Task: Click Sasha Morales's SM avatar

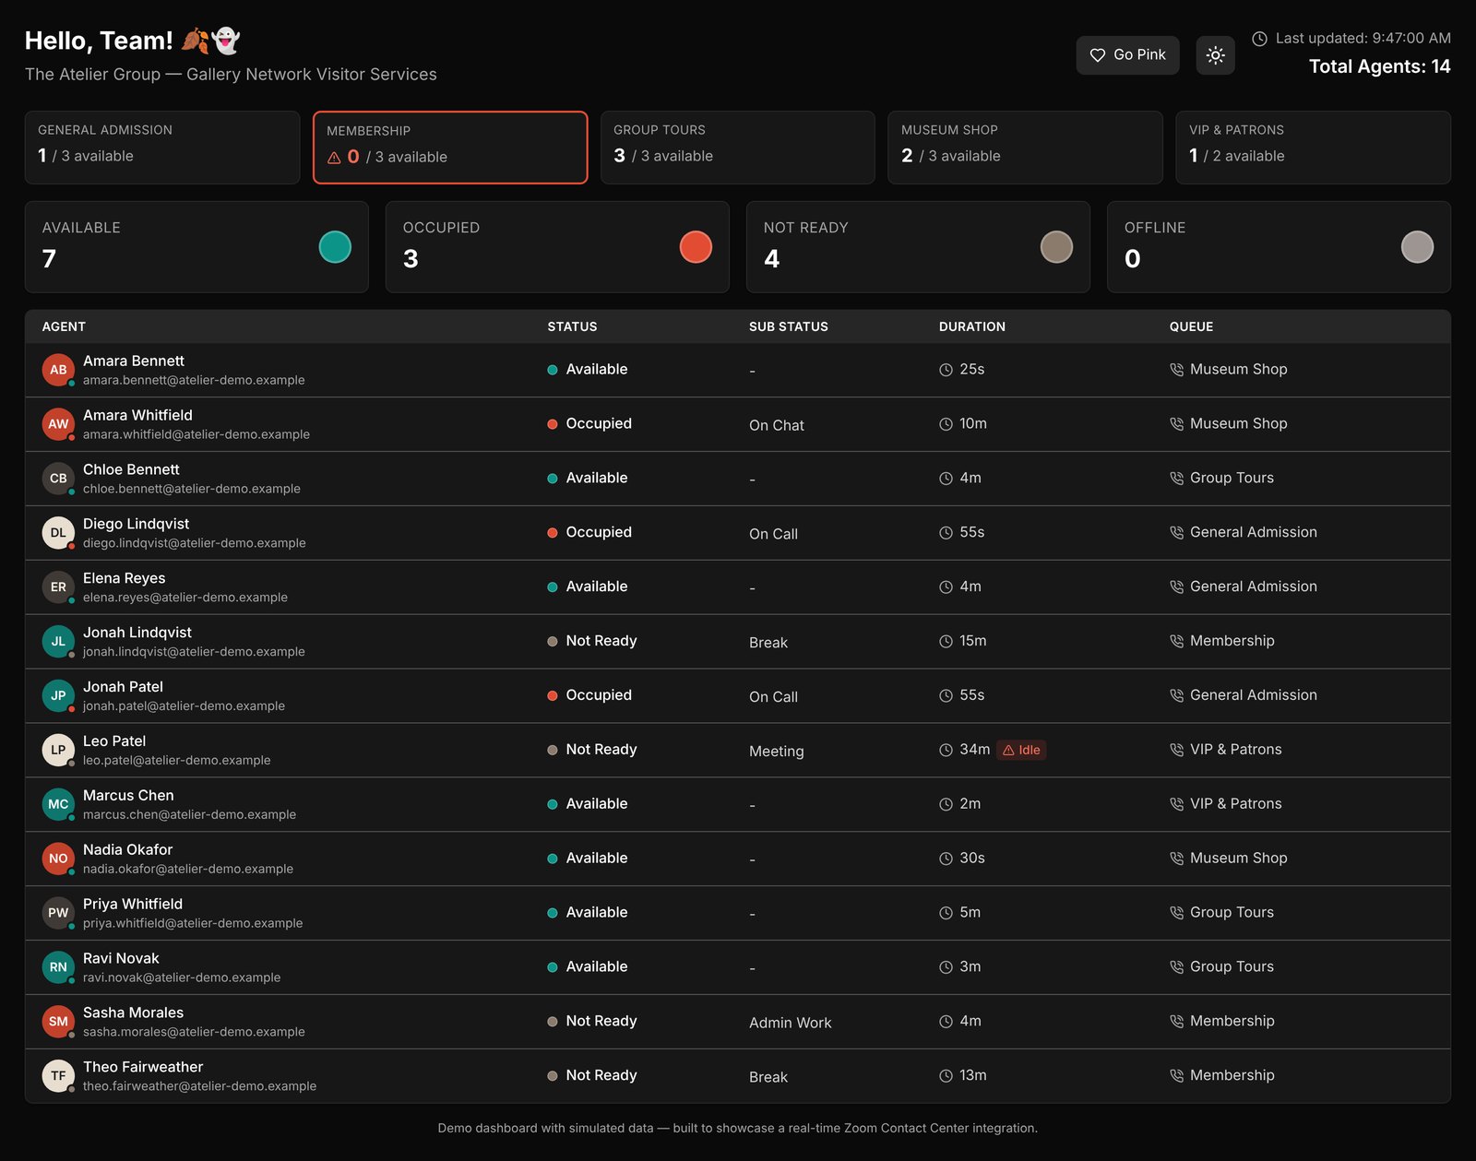Action: (58, 1022)
